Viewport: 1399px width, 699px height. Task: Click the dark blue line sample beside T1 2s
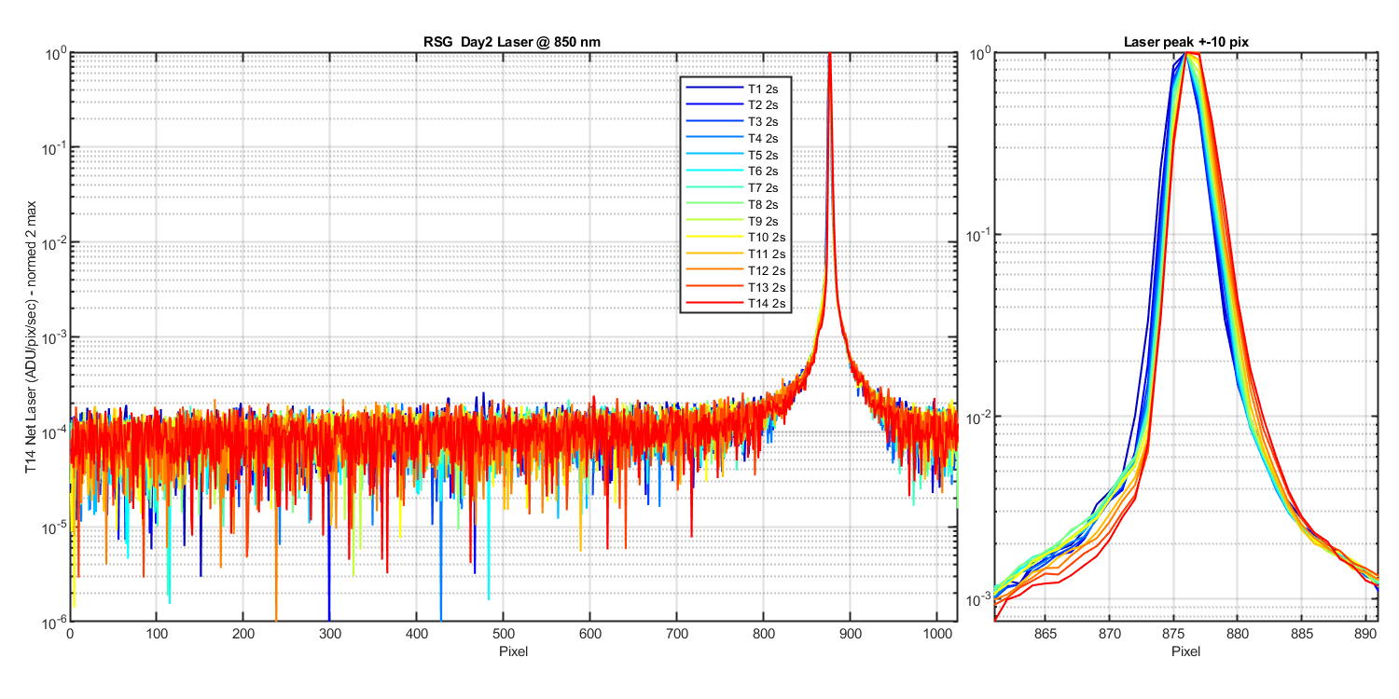(x=714, y=88)
